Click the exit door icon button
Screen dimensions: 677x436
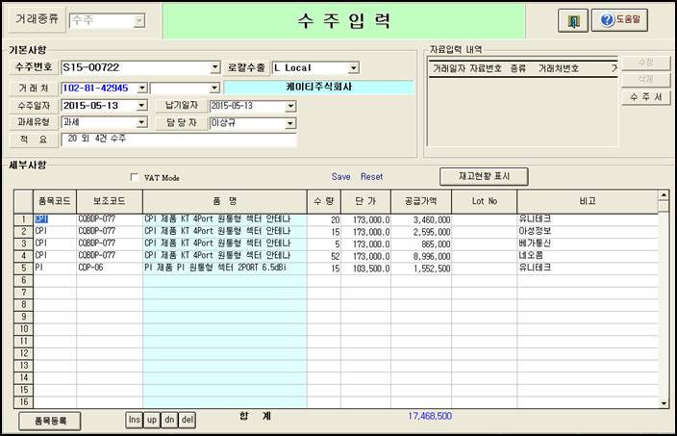tap(572, 20)
